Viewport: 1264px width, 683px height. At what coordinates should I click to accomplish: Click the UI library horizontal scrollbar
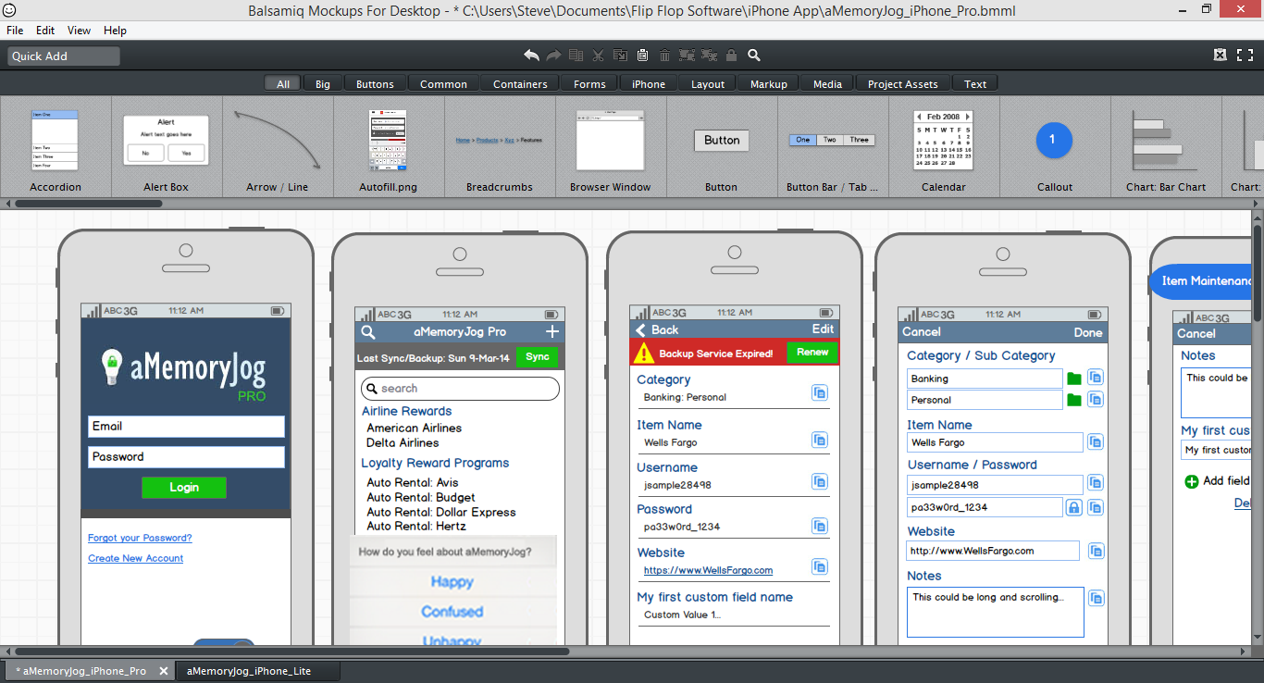88,203
